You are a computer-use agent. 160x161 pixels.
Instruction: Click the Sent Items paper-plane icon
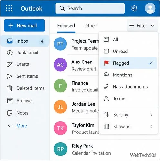10,76
